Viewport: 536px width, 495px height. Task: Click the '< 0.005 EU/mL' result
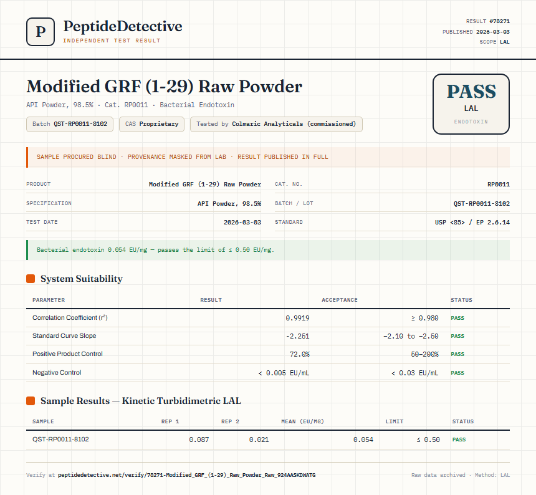pyautogui.click(x=284, y=373)
